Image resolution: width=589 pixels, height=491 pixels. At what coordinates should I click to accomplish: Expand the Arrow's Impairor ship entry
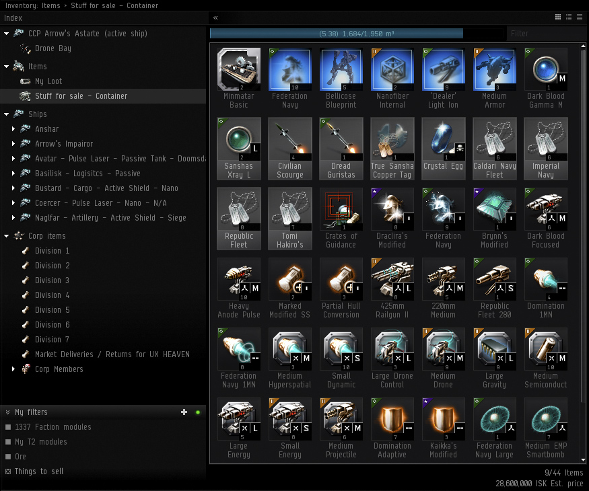coord(13,144)
